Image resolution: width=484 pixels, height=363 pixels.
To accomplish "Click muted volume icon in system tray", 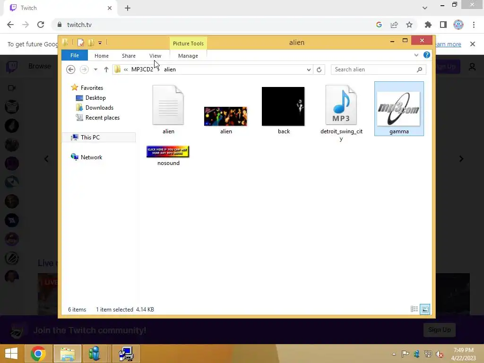I will [439, 354].
